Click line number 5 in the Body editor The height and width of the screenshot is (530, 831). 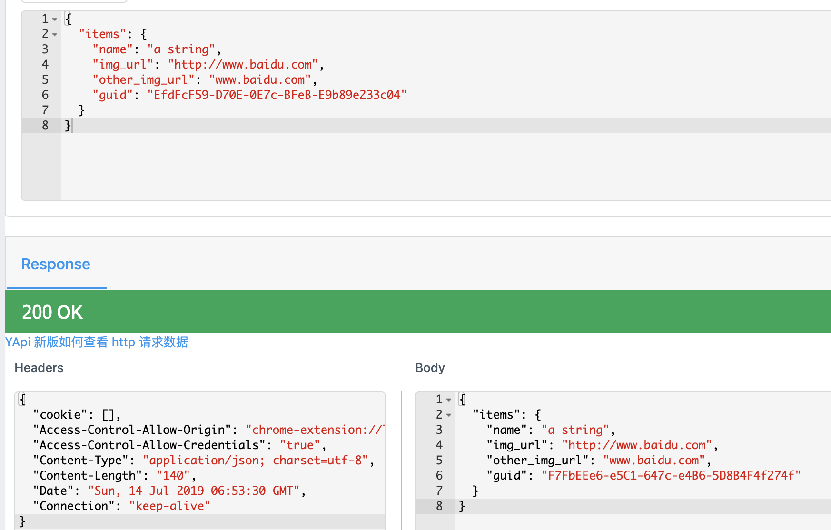(438, 460)
